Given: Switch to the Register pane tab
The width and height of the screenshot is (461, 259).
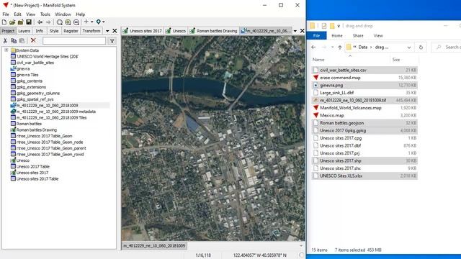Looking at the screenshot, I should point(71,31).
